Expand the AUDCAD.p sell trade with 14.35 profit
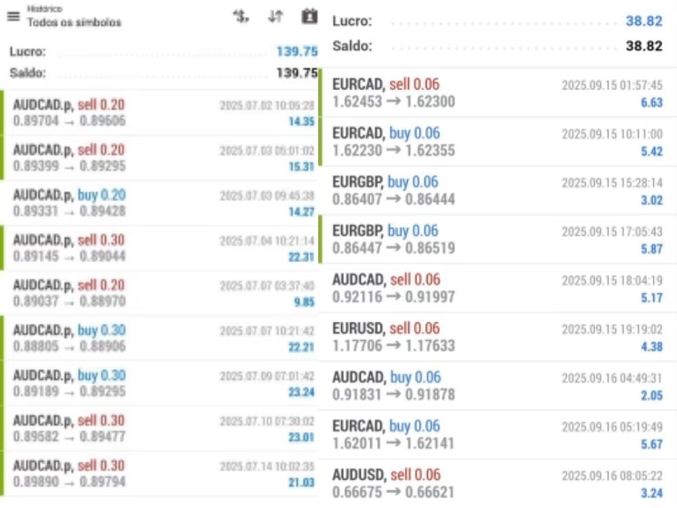Screen dimensions: 677x508 pyautogui.click(x=162, y=112)
